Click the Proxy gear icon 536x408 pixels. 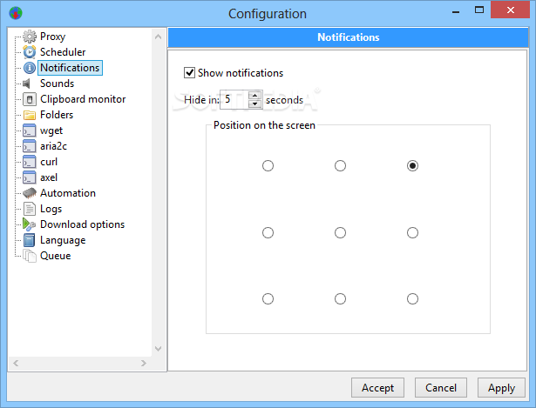[x=30, y=37]
